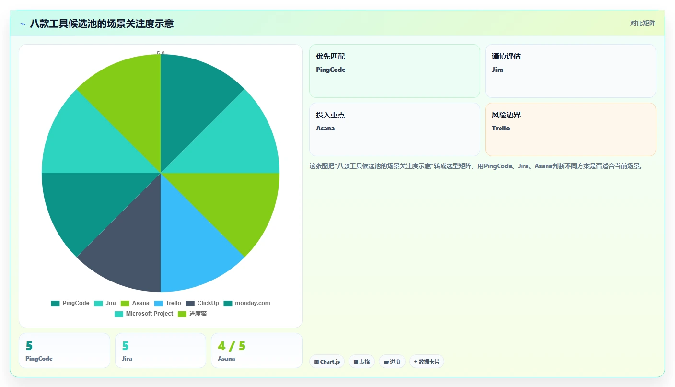Click the PingCode score card showing 5
Viewport: 675px width, 387px height.
coord(64,351)
